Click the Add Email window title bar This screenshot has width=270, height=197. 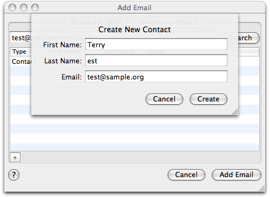click(x=135, y=8)
